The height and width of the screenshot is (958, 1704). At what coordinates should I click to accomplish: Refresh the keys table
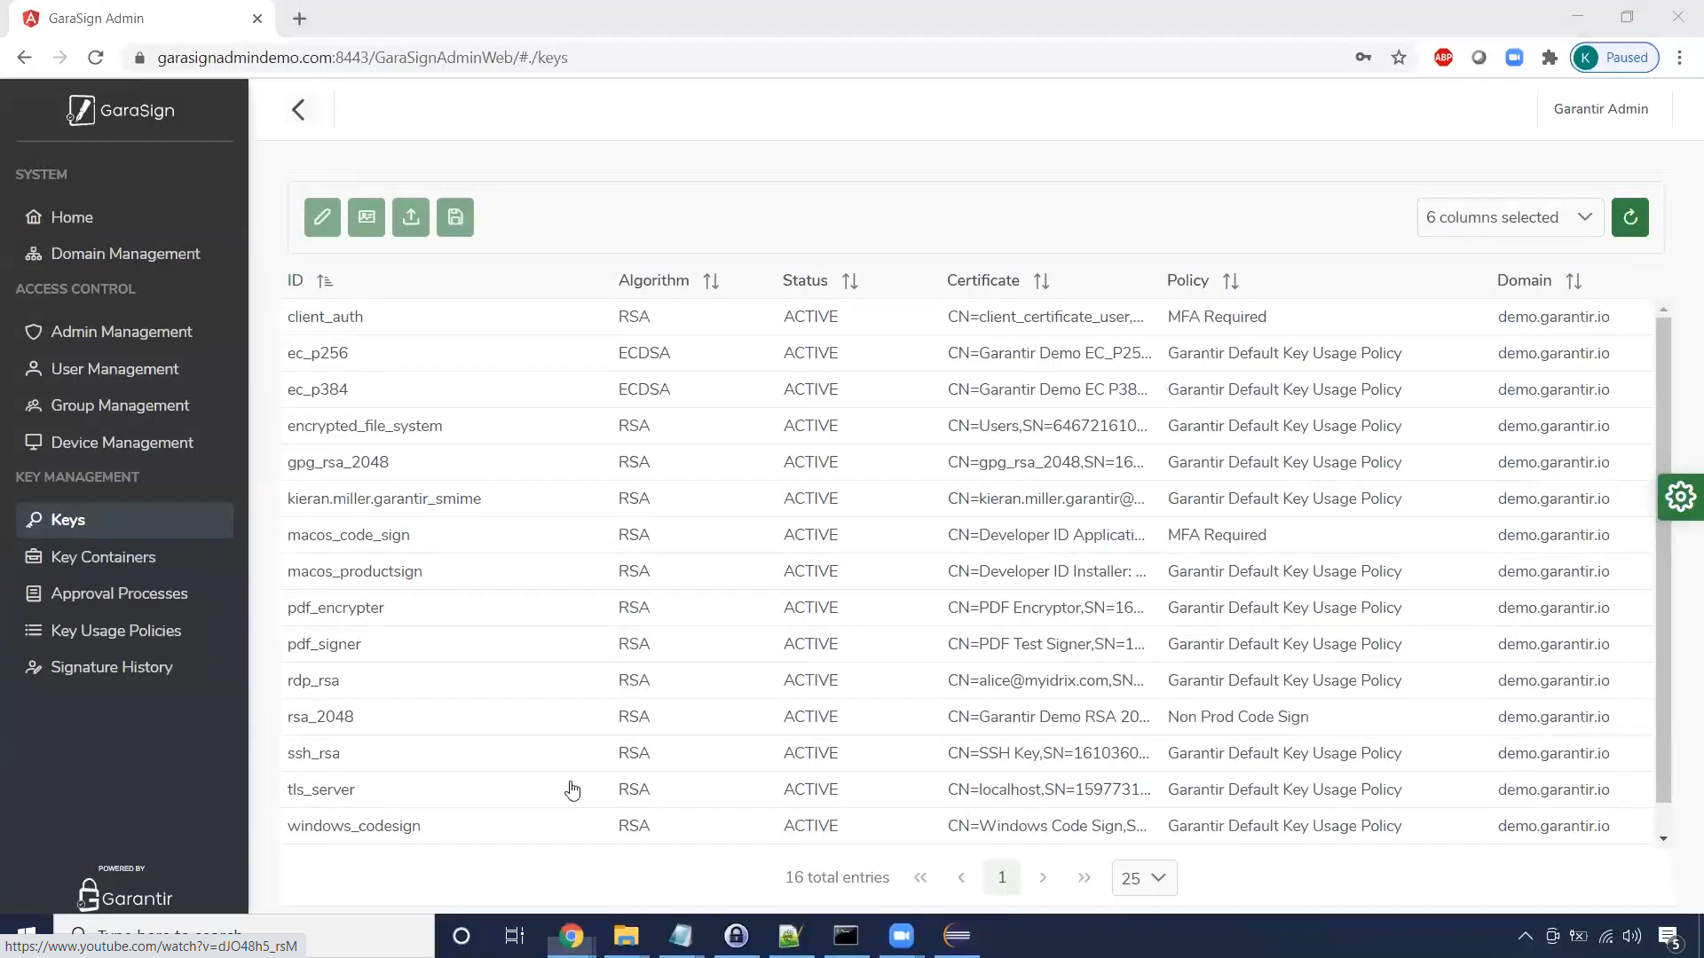[1630, 217]
